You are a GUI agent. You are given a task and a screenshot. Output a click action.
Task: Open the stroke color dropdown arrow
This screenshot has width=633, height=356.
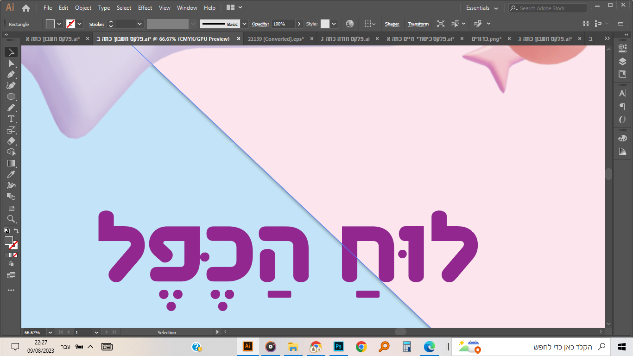[x=80, y=24]
